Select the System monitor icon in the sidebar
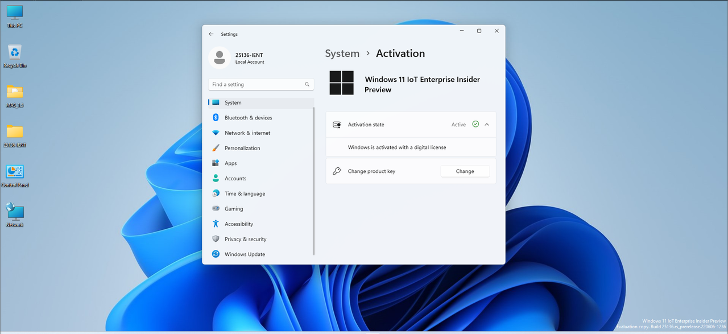The image size is (728, 334). pyautogui.click(x=216, y=103)
